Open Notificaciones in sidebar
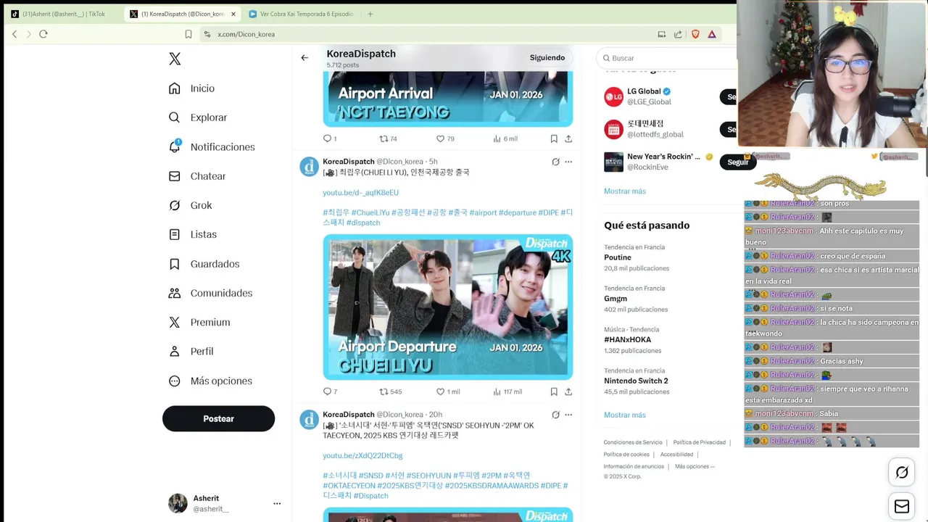 tap(212, 146)
